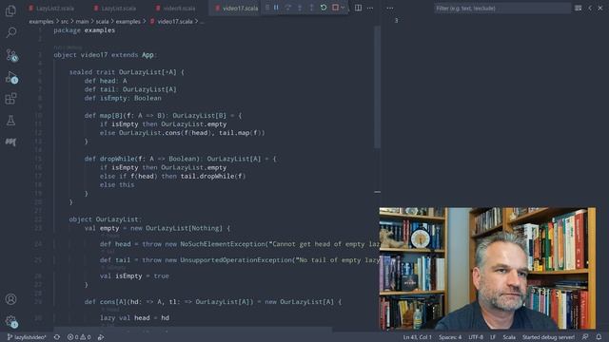Open the Manage gear menu
The width and height of the screenshot is (609, 342).
point(10,321)
